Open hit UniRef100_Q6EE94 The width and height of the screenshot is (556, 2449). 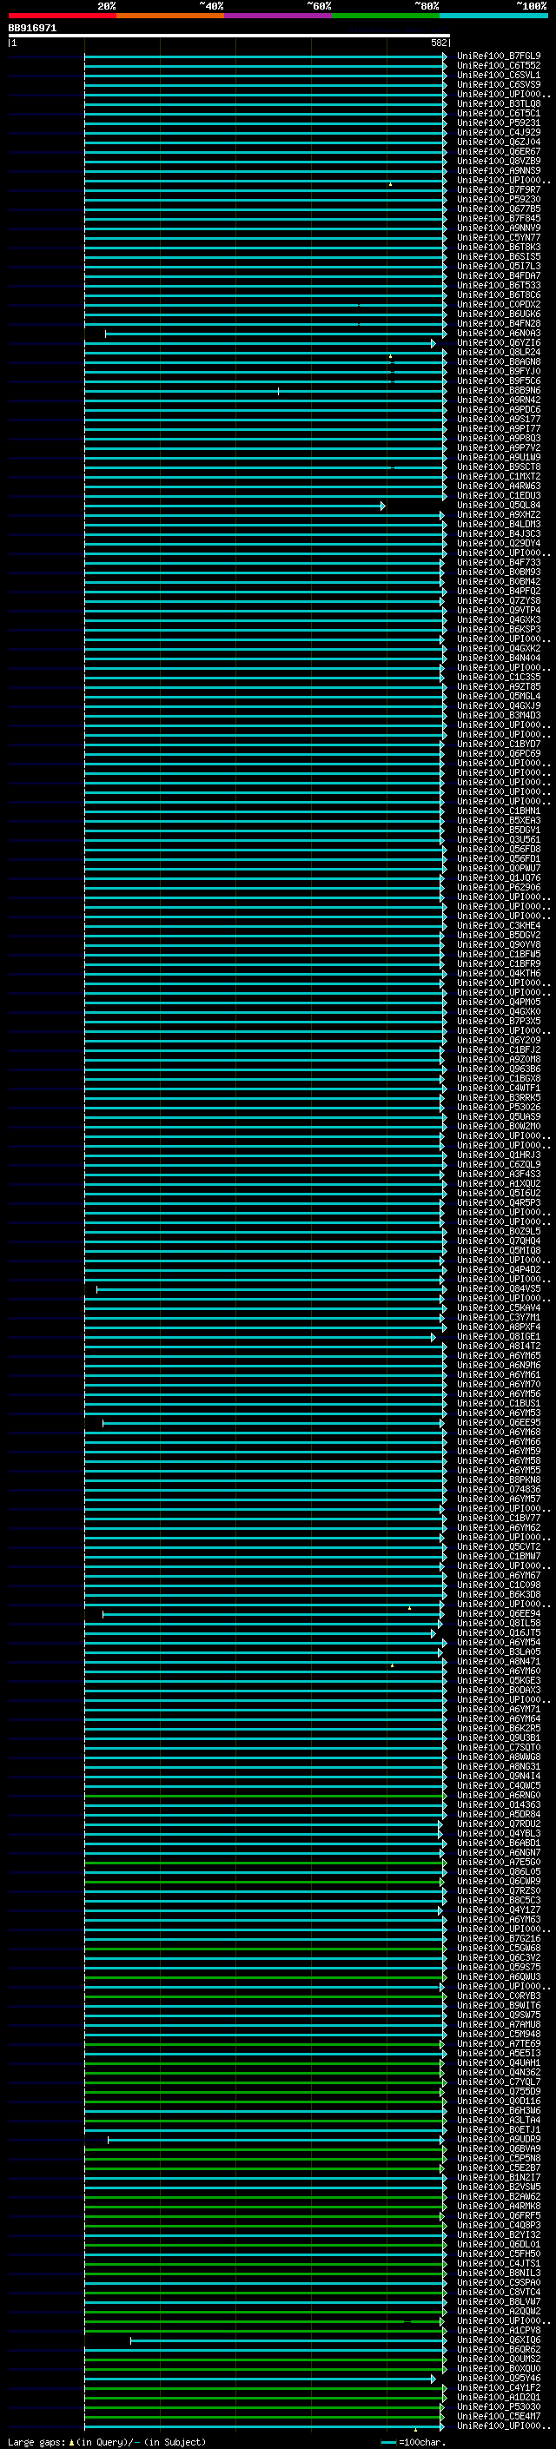498,1613
